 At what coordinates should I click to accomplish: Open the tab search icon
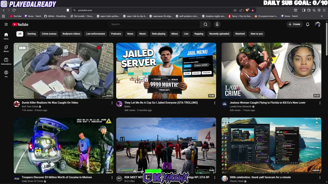(x=295, y=10)
